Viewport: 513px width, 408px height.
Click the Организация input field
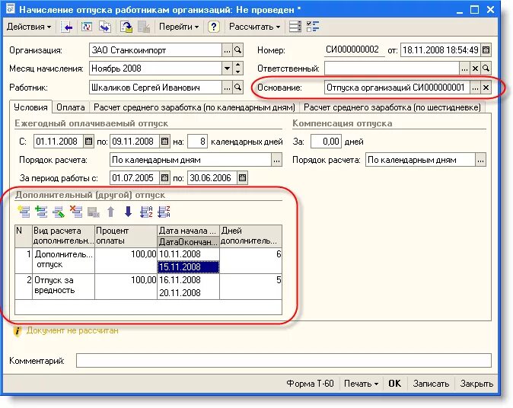pyautogui.click(x=155, y=50)
